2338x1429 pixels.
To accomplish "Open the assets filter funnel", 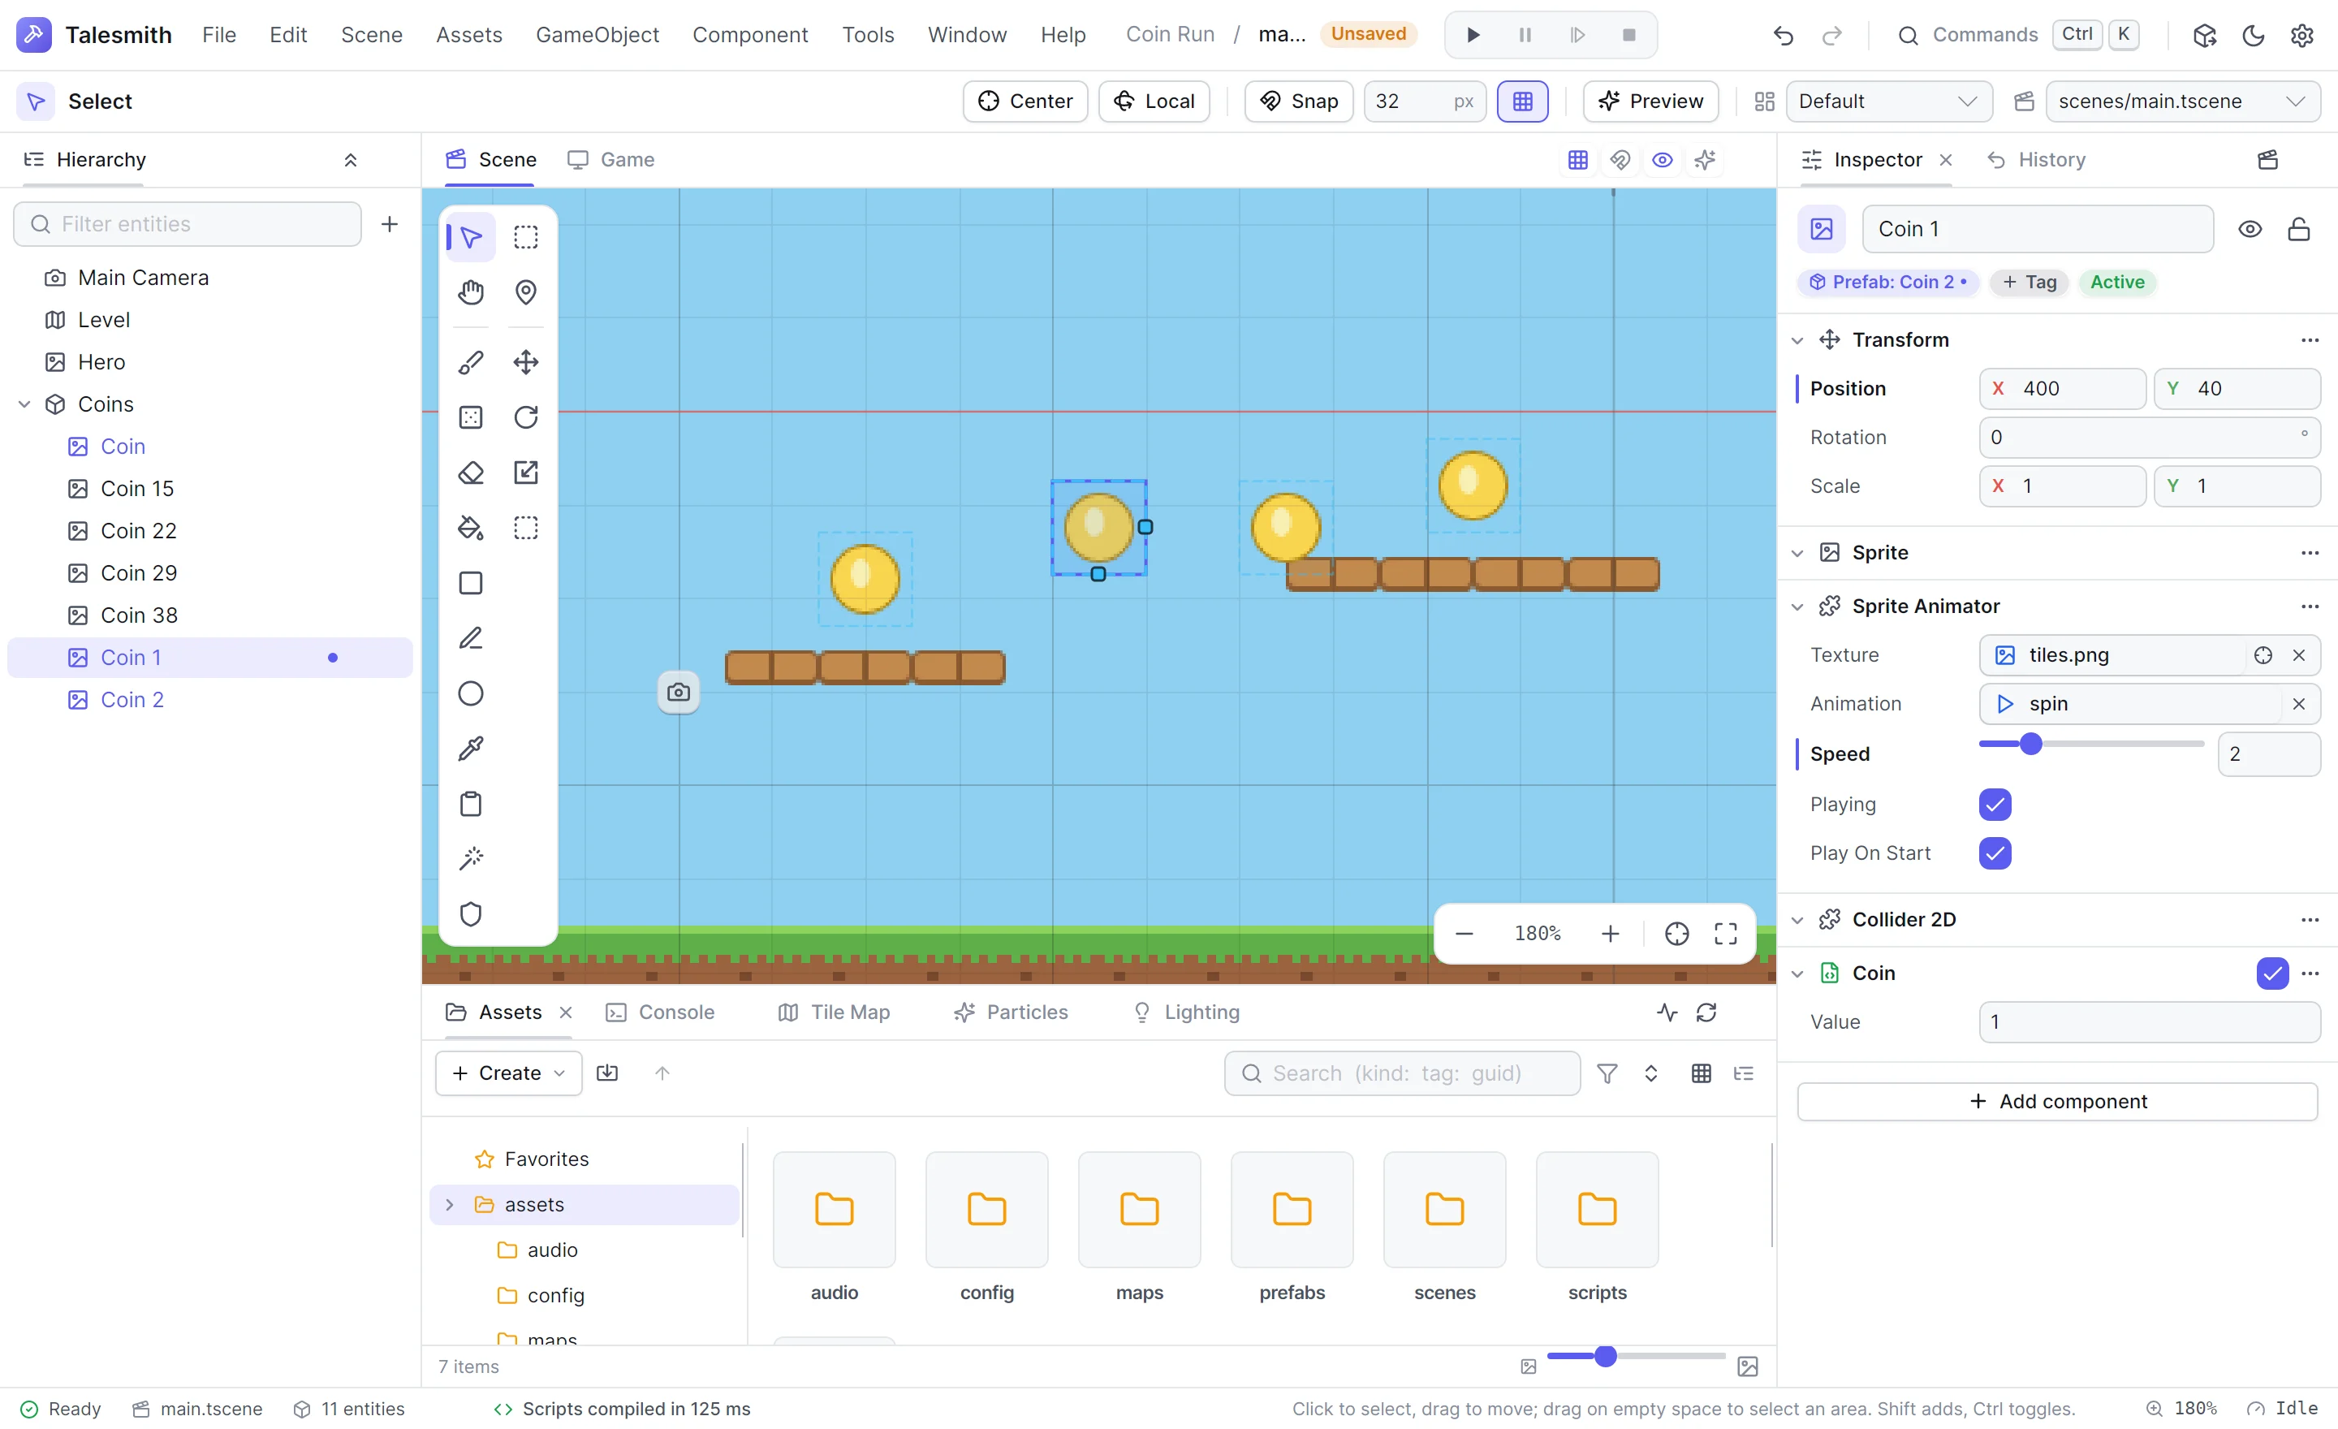I will 1607,1073.
